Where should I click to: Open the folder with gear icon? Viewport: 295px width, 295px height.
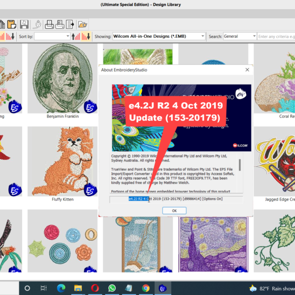83,24
